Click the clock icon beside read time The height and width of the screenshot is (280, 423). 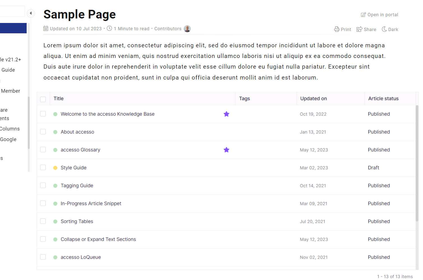109,29
